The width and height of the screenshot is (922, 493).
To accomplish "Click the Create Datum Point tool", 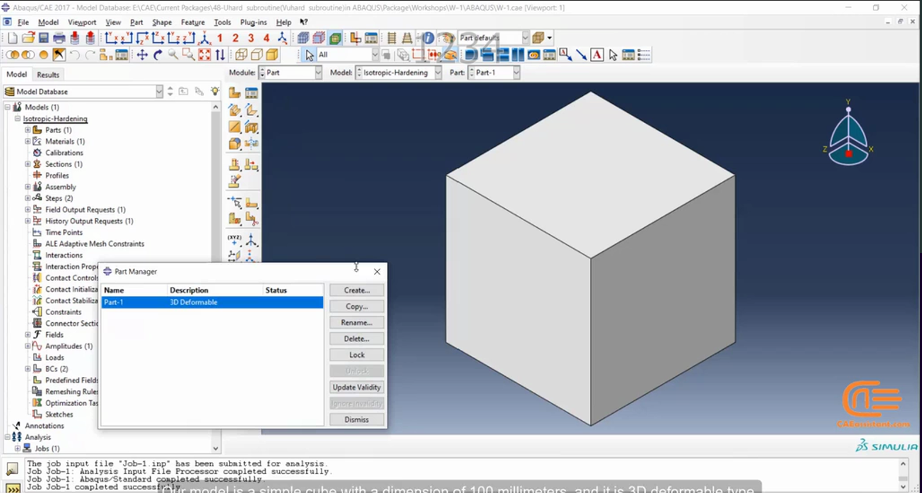I will pos(235,239).
